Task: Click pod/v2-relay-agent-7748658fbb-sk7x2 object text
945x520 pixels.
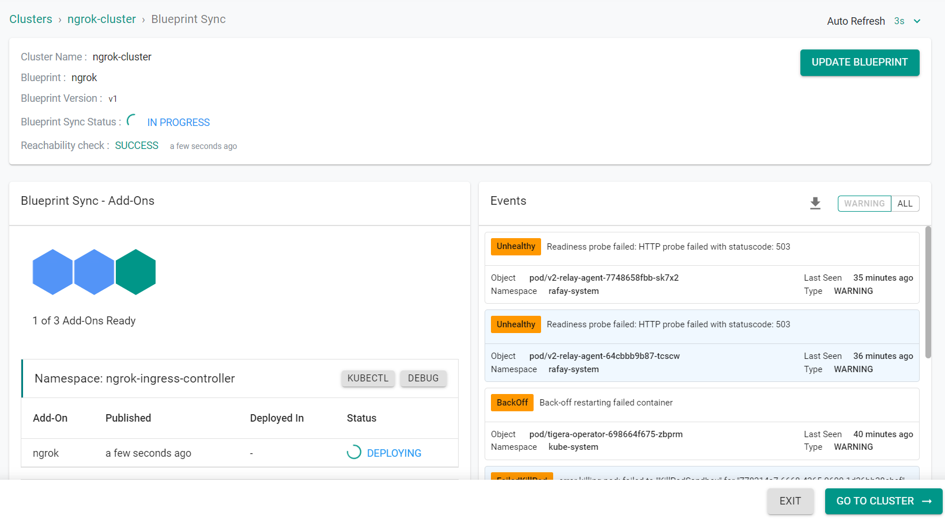Action: pyautogui.click(x=604, y=278)
